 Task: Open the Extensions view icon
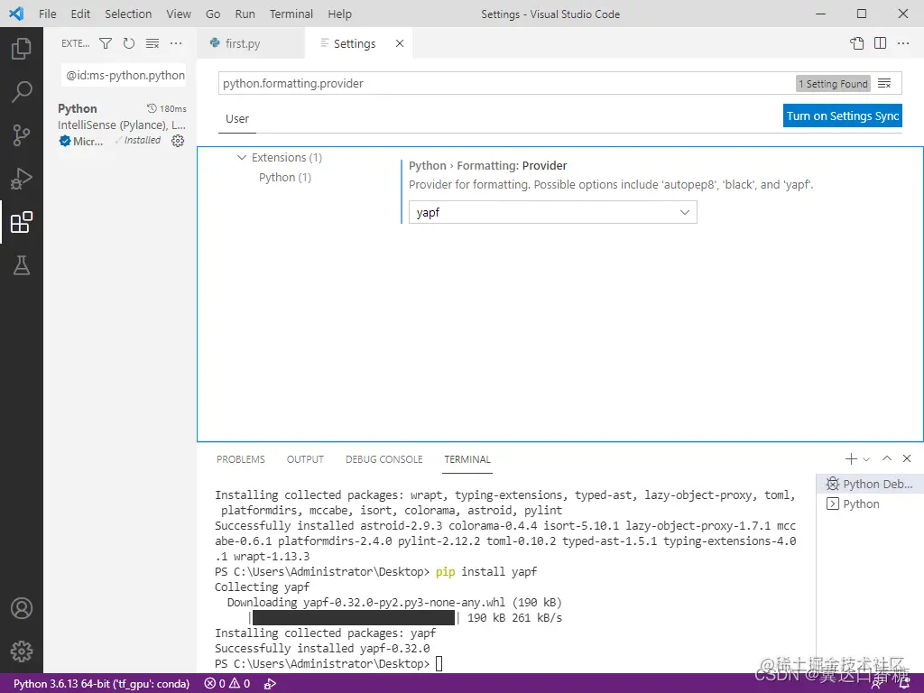22,222
